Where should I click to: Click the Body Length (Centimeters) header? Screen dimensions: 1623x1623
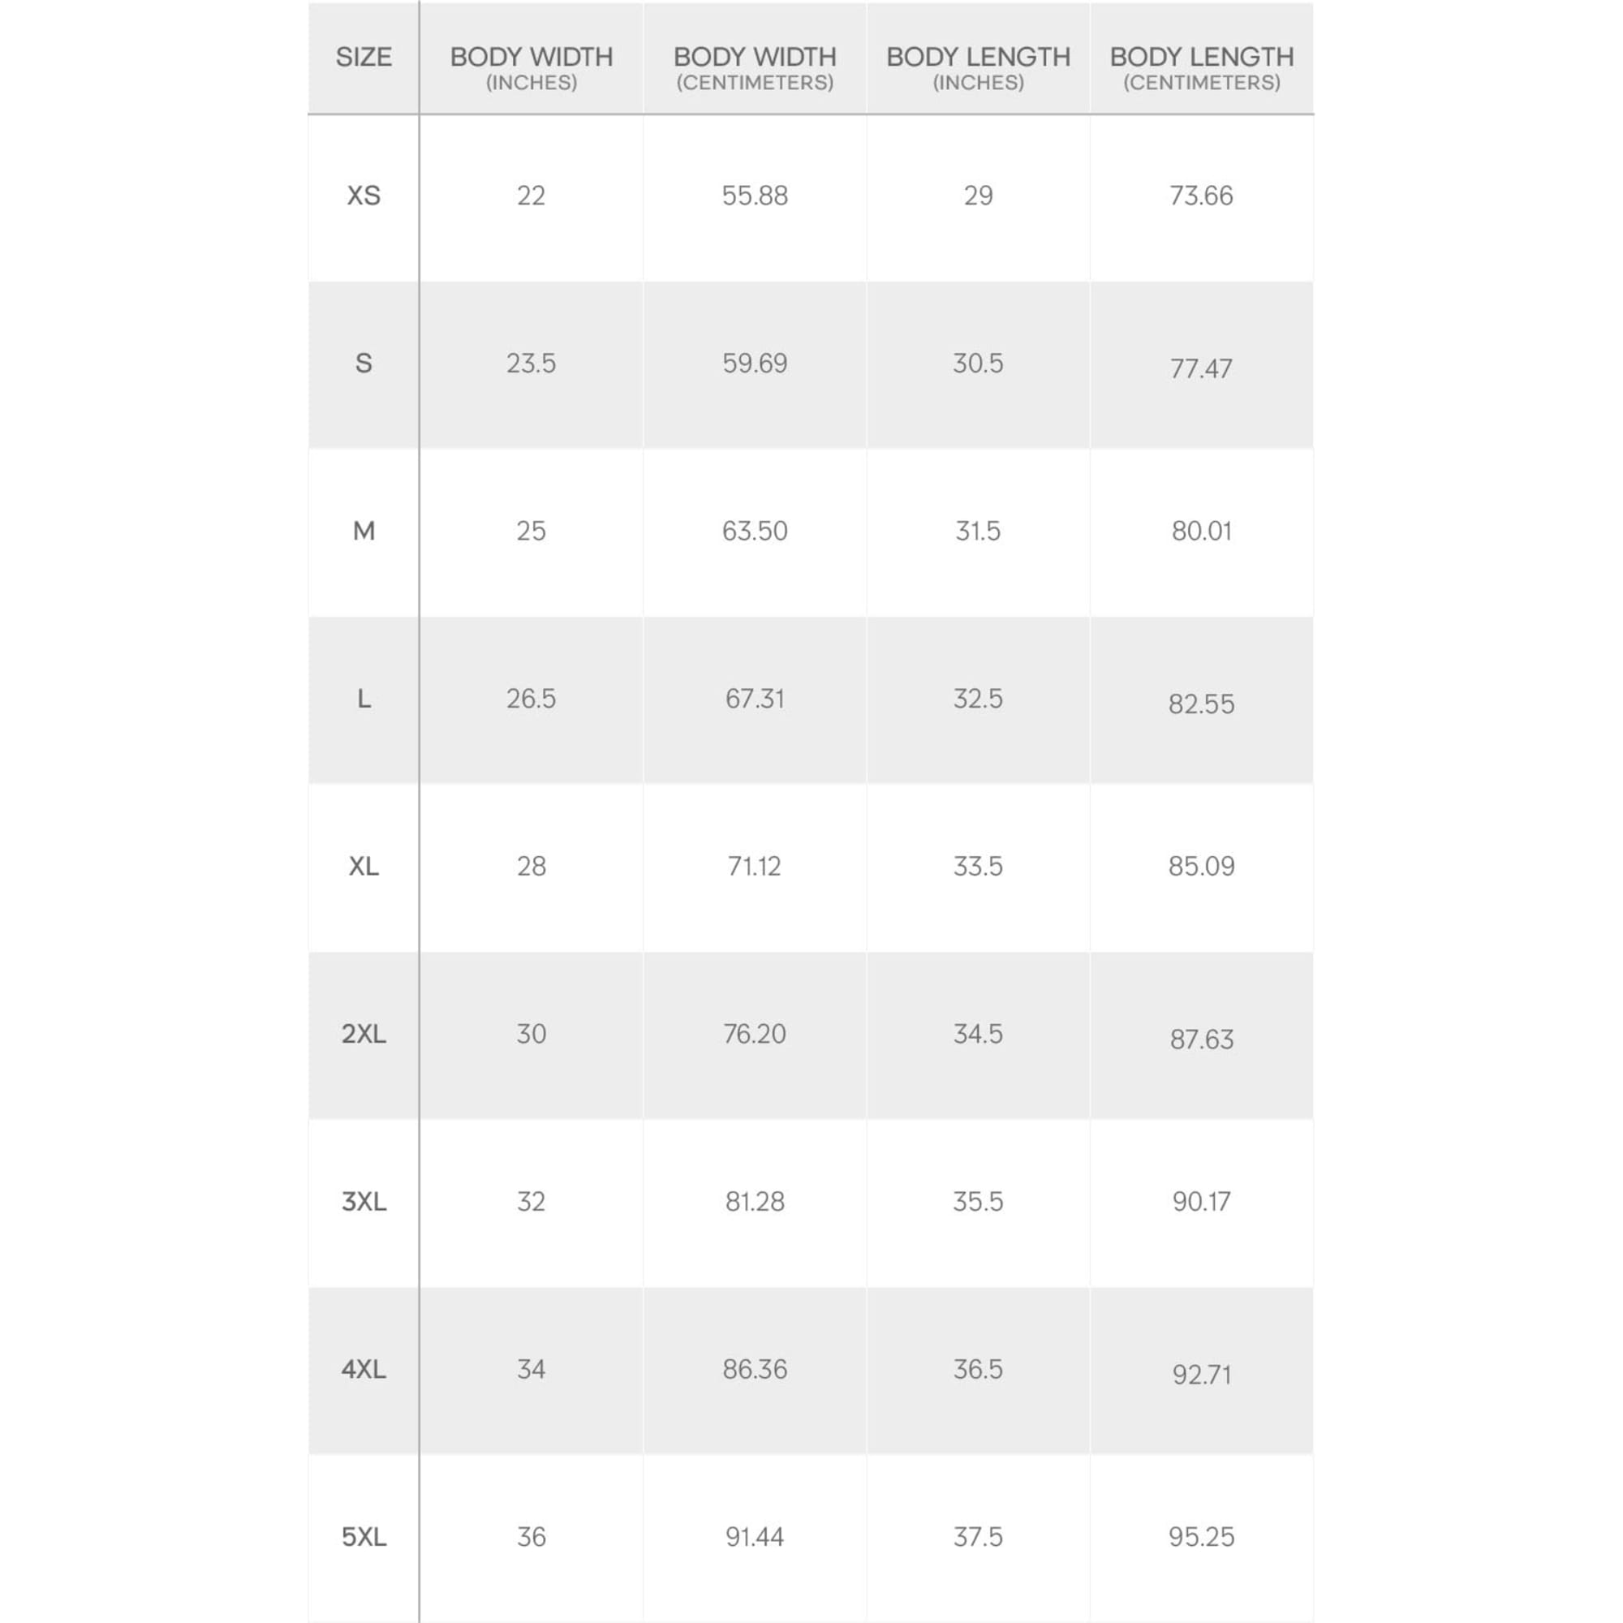pos(1201,67)
